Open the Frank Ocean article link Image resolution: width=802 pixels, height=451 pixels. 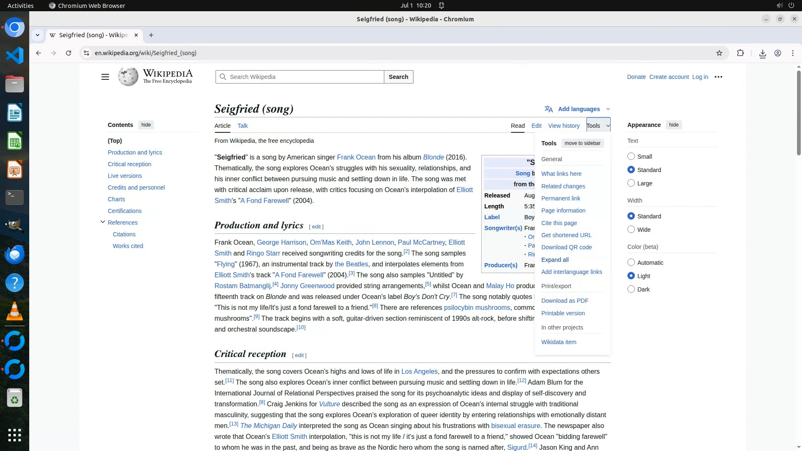coord(356,157)
